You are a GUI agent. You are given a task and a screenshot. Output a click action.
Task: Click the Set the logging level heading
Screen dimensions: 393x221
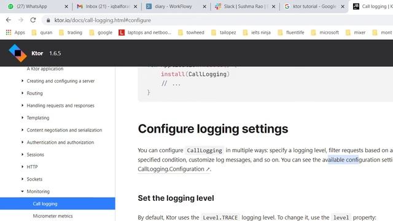(176, 198)
